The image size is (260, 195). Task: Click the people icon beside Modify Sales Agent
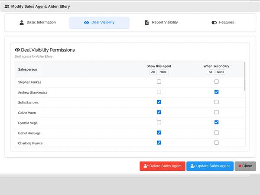click(7, 6)
